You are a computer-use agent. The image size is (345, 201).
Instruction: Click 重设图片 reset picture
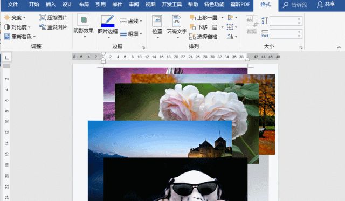(x=53, y=27)
